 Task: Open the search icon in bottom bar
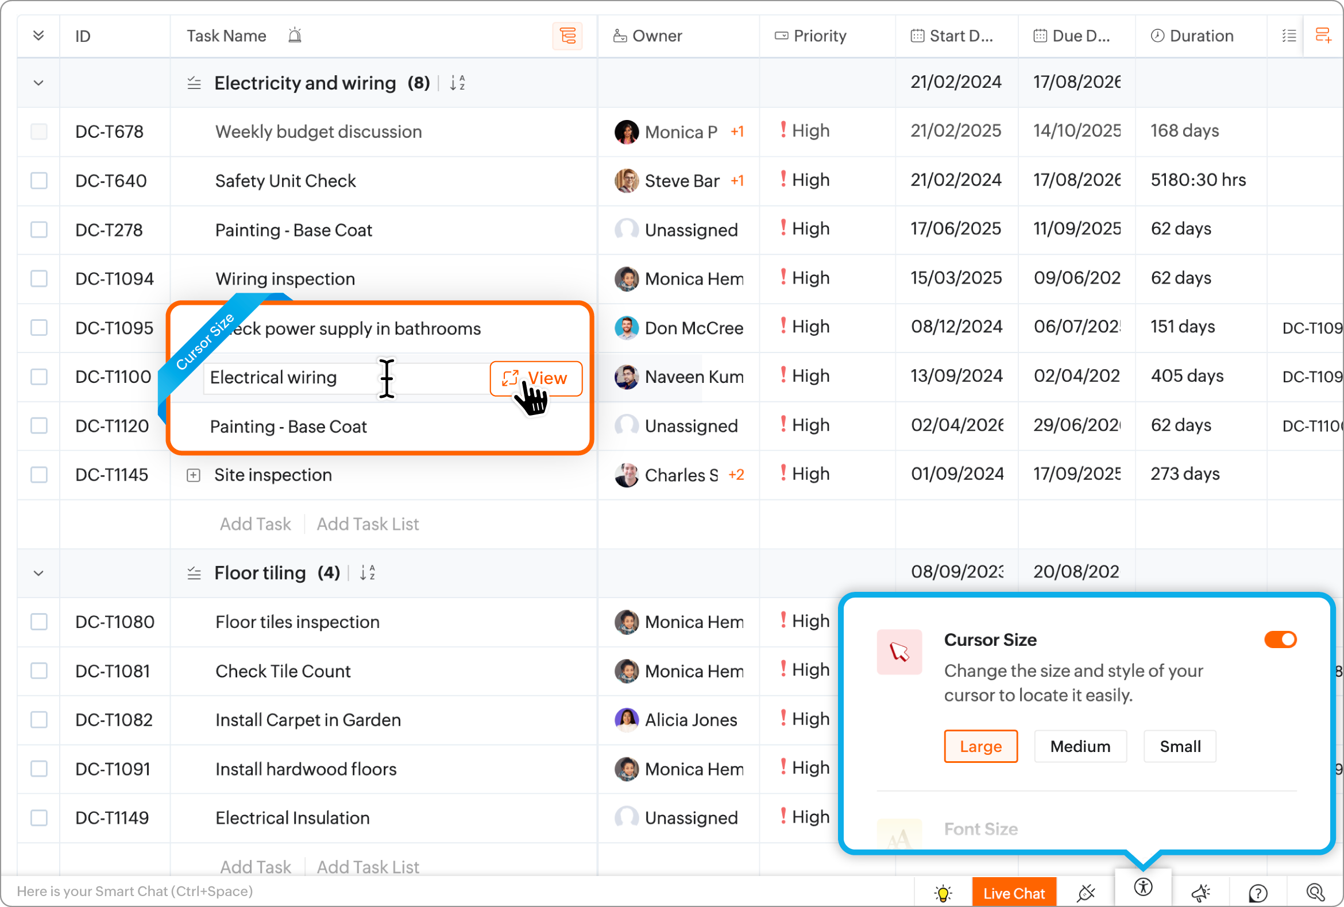pos(1315,893)
